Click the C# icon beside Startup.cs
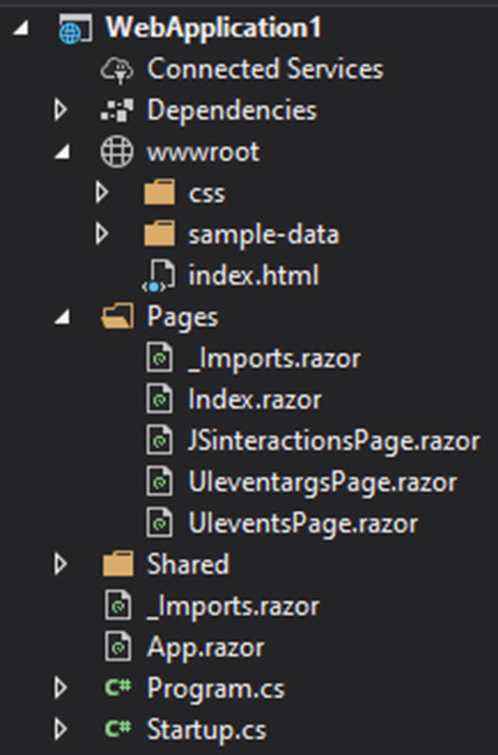Screen dimensions: 498x755 [x=118, y=729]
